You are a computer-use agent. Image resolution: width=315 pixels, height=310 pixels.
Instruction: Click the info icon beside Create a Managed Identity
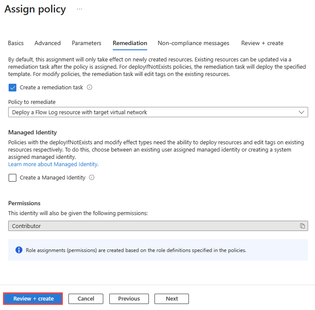[x=92, y=177]
